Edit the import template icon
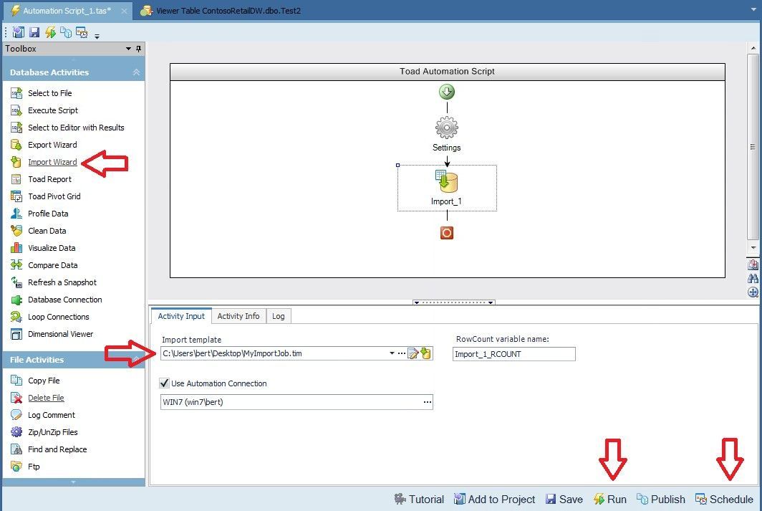 coord(413,353)
